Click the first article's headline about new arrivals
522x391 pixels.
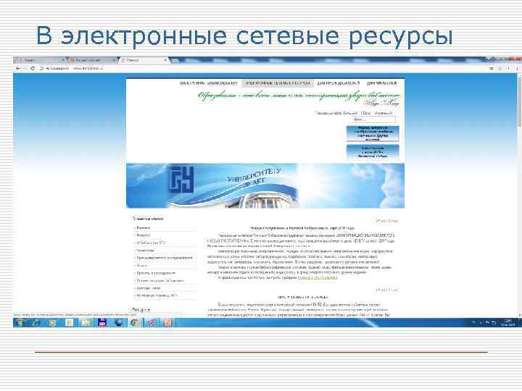point(302,228)
